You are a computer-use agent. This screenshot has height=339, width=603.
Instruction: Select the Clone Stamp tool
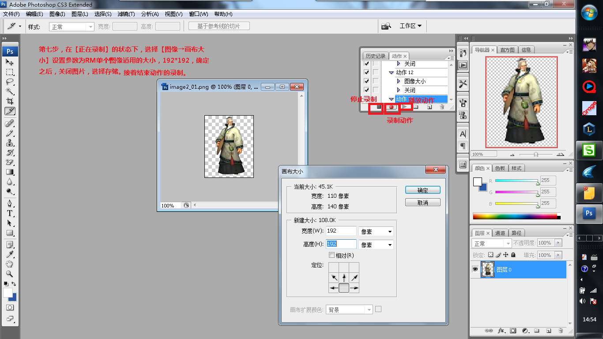click(10, 143)
